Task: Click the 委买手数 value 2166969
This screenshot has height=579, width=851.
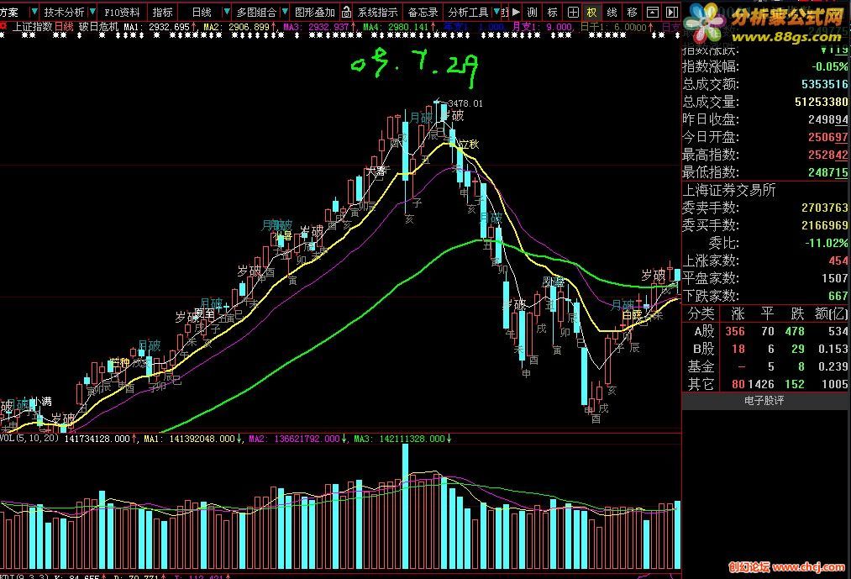Action: point(824,225)
